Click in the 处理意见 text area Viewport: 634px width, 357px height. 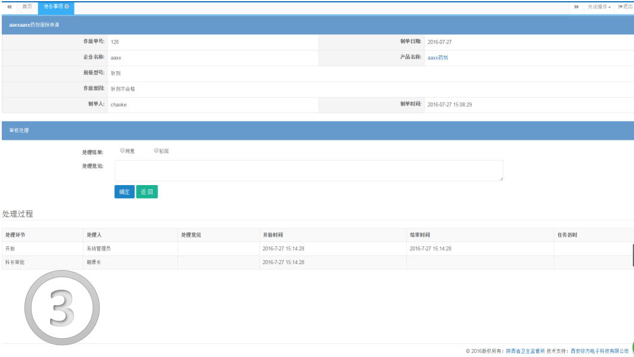[308, 170]
